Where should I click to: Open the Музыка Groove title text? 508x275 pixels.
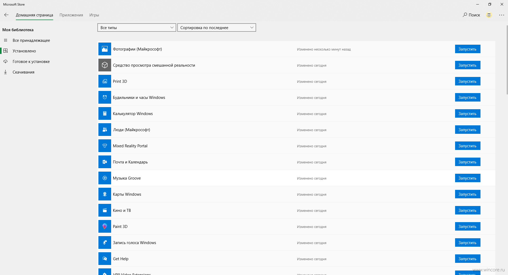click(127, 178)
